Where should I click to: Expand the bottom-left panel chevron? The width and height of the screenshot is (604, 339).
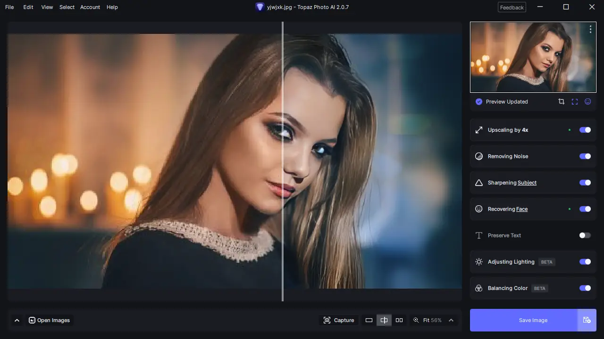click(x=17, y=320)
